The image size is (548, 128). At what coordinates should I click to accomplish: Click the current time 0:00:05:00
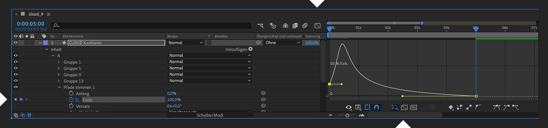tap(30, 23)
